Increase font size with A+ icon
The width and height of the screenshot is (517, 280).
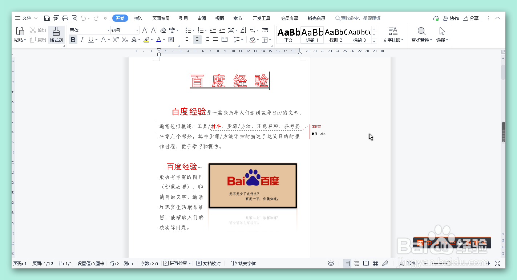coord(145,30)
